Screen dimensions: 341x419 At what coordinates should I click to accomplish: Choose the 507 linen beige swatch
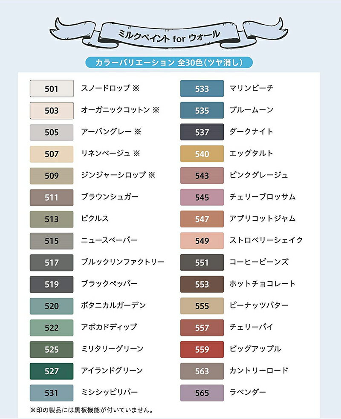click(x=52, y=154)
